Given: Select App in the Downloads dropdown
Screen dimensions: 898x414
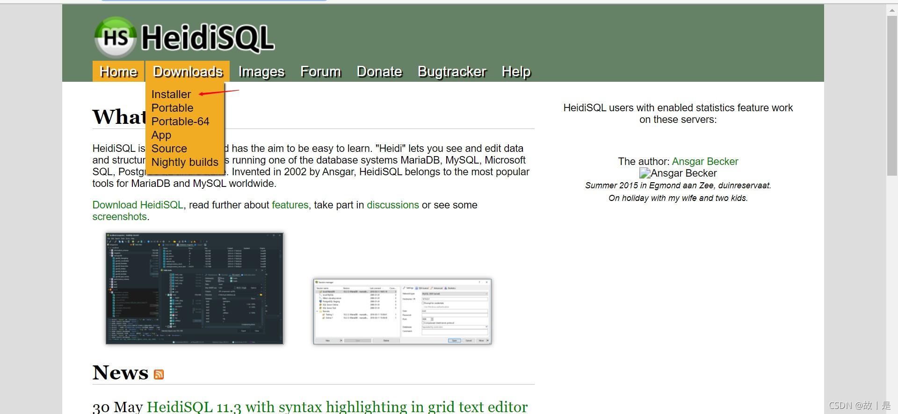Looking at the screenshot, I should 161,136.
